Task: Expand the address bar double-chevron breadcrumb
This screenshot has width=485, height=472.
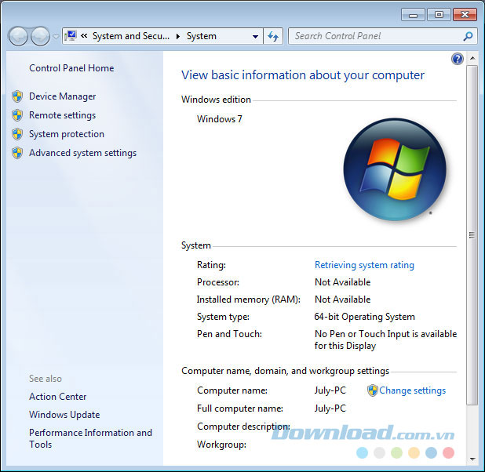Action: (84, 36)
